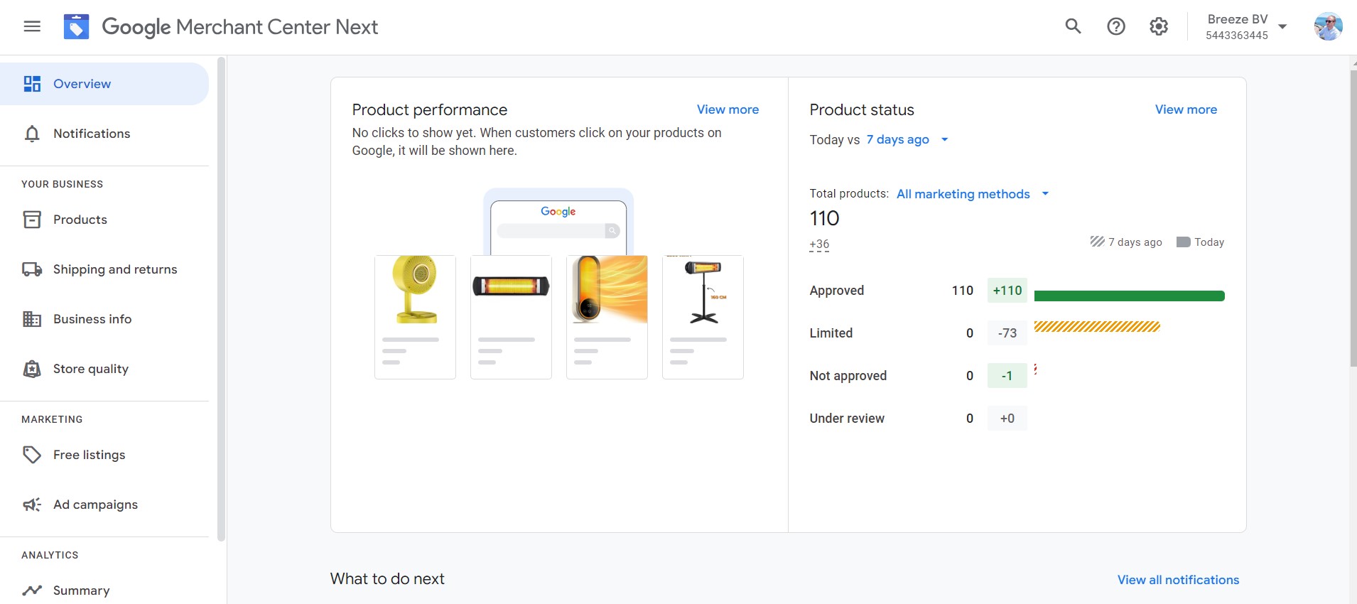Click the search magnifier icon
Image resolution: width=1357 pixels, height=604 pixels.
click(1073, 27)
